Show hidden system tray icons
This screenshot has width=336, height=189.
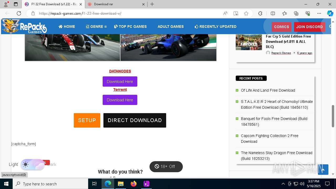pyautogui.click(x=283, y=184)
